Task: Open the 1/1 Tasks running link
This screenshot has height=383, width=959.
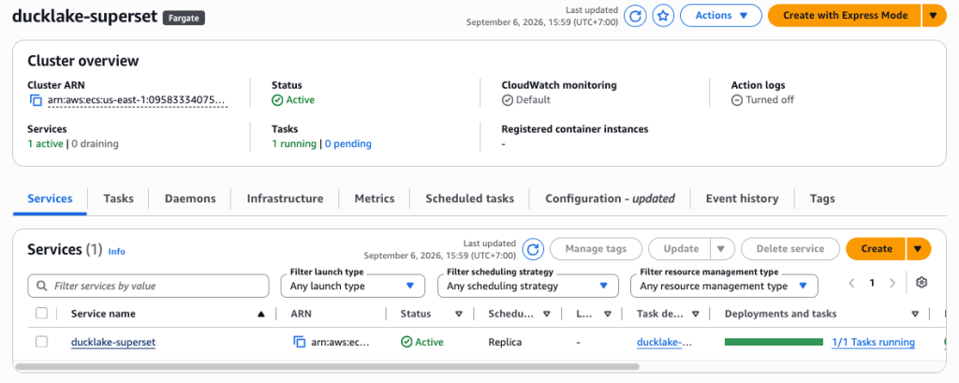Action: coord(874,342)
